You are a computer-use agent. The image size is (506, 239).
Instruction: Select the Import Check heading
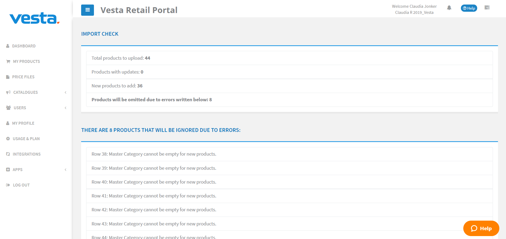100,34
